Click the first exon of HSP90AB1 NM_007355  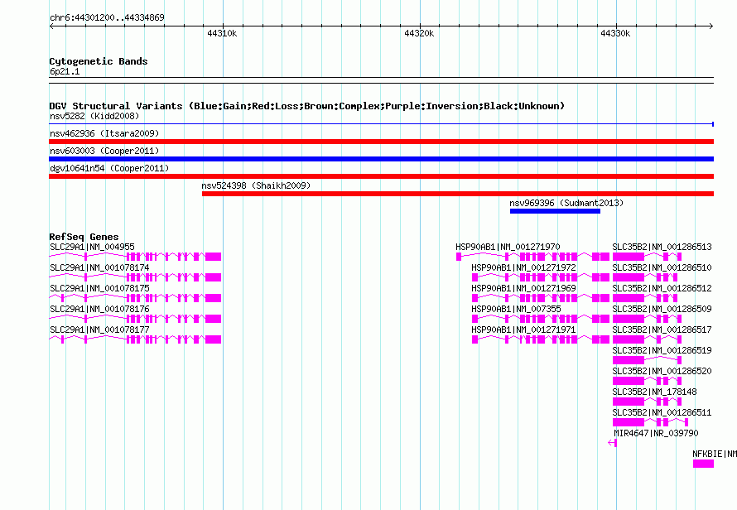click(x=474, y=319)
